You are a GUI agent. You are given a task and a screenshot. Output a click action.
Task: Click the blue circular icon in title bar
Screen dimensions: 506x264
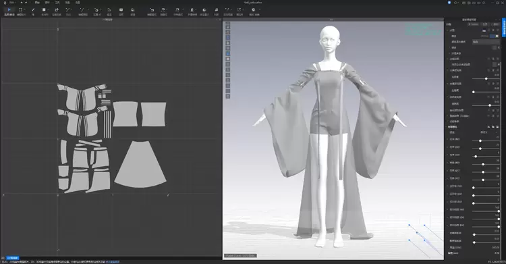point(449,3)
